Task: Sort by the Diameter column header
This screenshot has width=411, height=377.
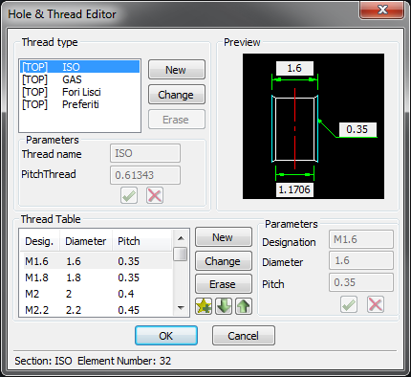Action: (86, 241)
